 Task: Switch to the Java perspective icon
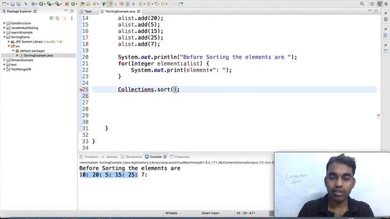point(380,4)
